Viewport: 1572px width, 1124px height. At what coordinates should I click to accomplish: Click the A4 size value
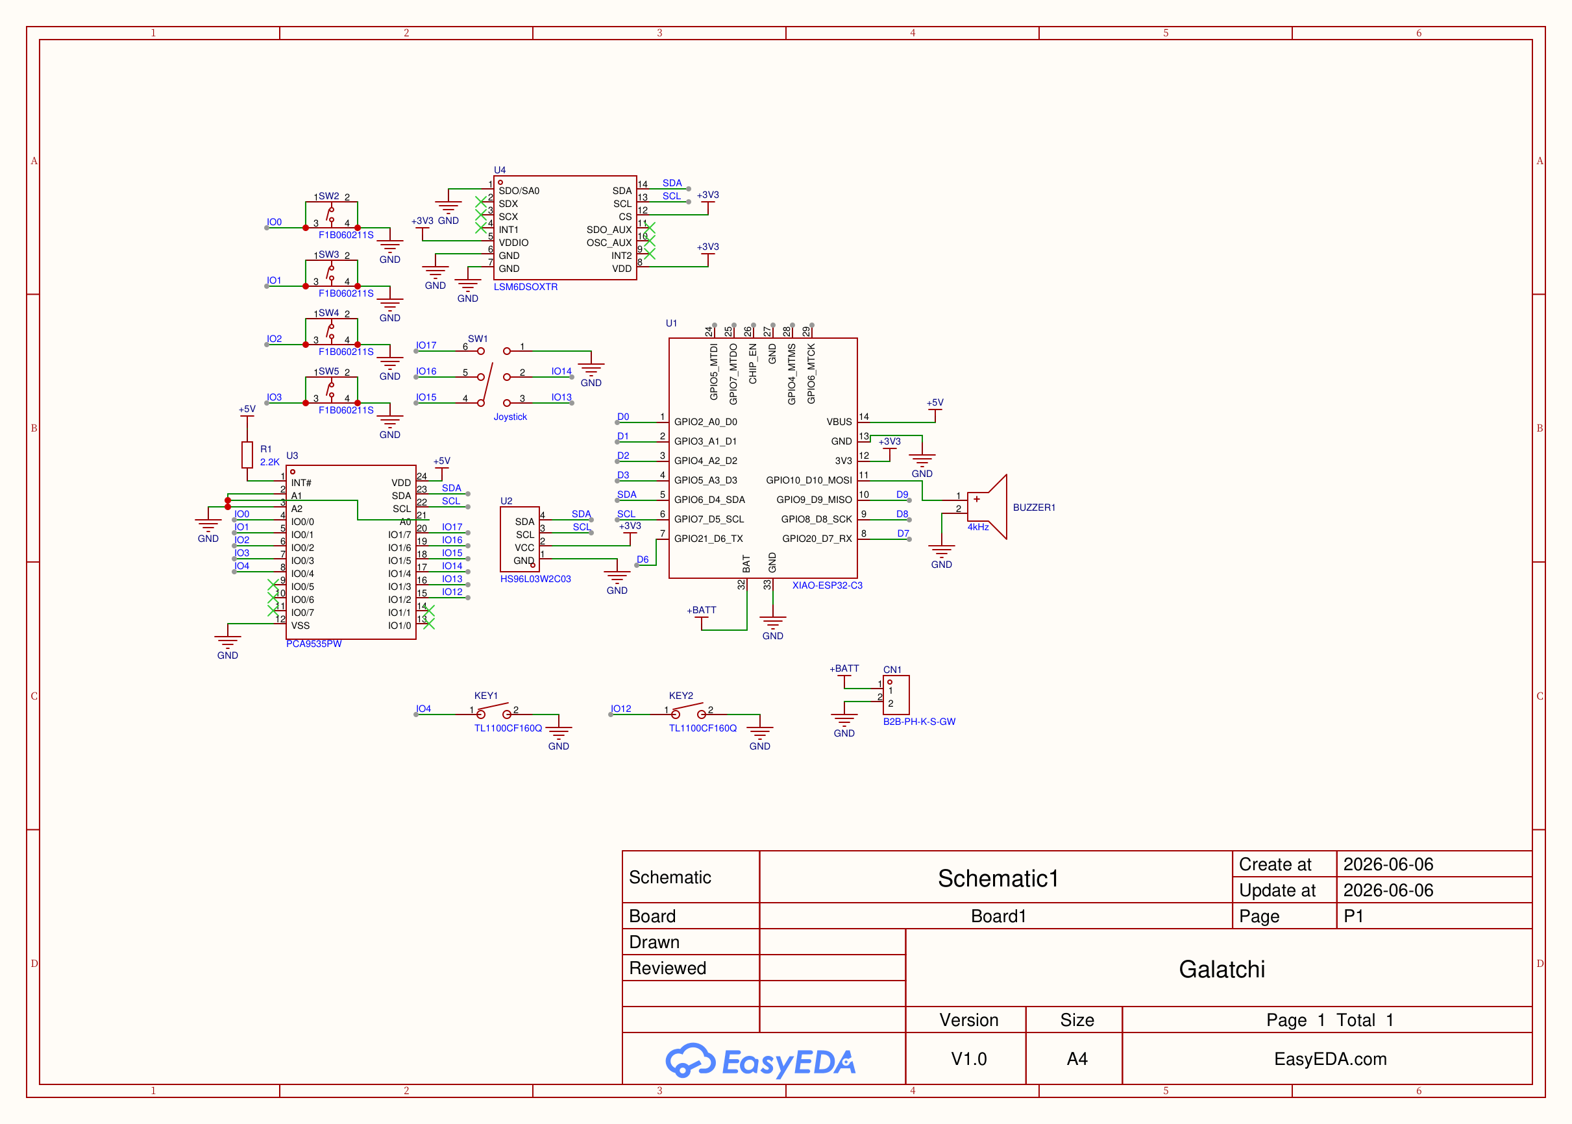(x=1076, y=1059)
